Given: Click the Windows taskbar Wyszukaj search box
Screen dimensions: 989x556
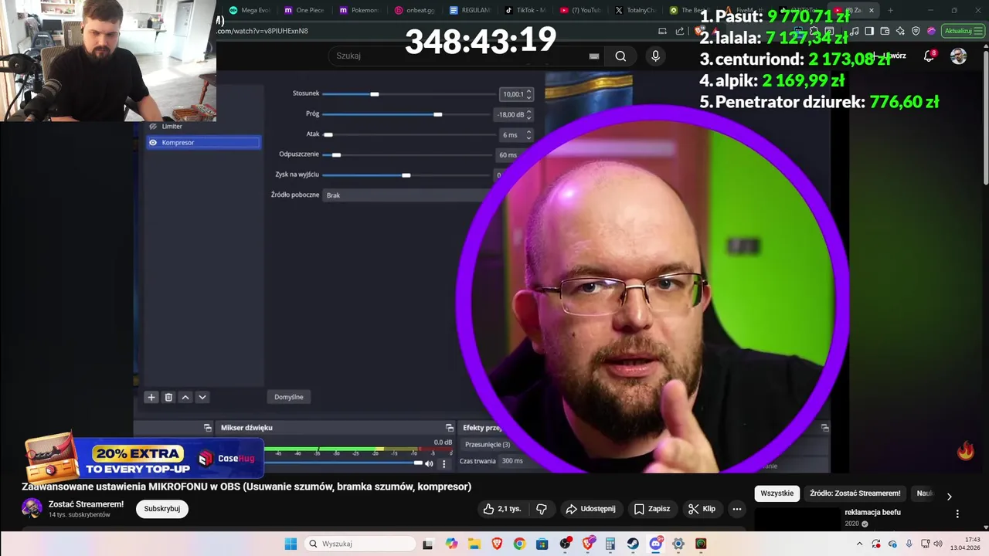Looking at the screenshot, I should click(360, 544).
